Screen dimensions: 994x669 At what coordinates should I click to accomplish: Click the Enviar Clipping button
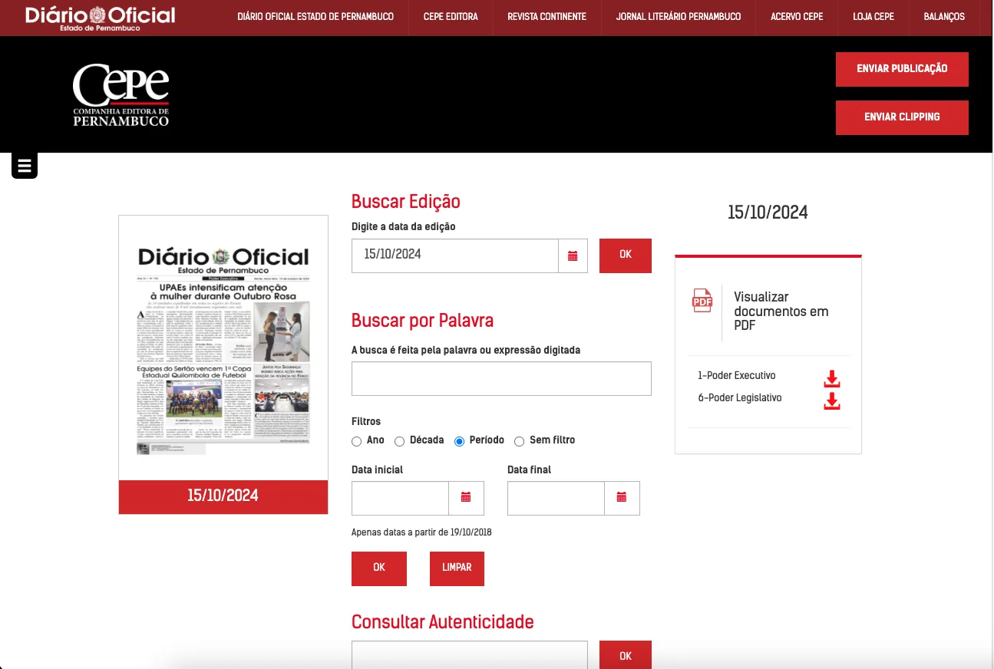click(x=902, y=117)
